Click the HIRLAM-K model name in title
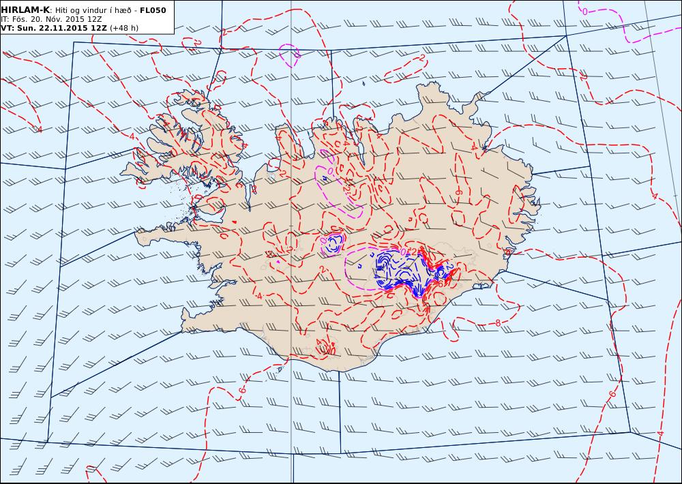Image resolution: width=682 pixels, height=484 pixels. [25, 10]
